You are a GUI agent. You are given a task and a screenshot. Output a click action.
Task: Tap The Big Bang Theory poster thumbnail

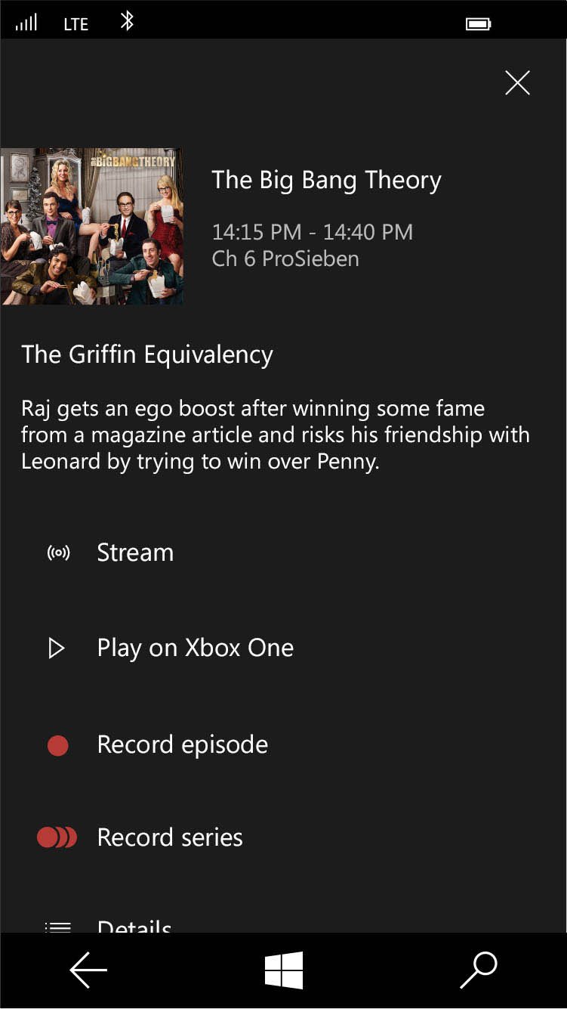coord(91,227)
